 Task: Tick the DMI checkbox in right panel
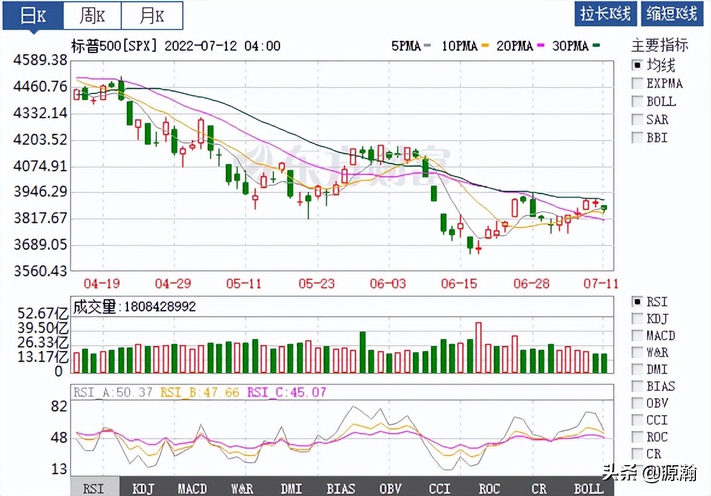pyautogui.click(x=637, y=369)
